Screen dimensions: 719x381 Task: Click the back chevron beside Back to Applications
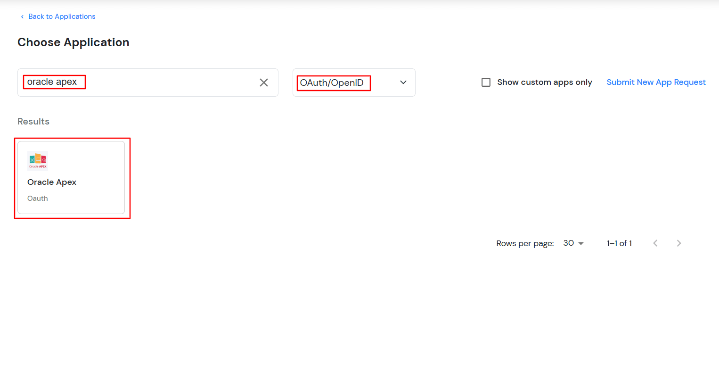click(x=22, y=16)
